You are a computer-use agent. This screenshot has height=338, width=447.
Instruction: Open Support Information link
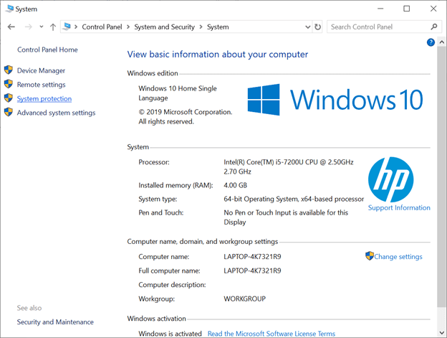pos(399,208)
